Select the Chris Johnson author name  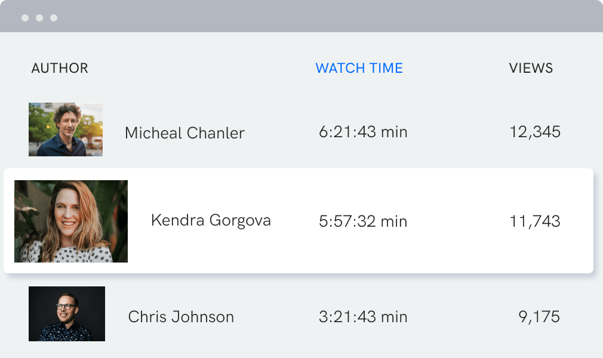click(181, 317)
